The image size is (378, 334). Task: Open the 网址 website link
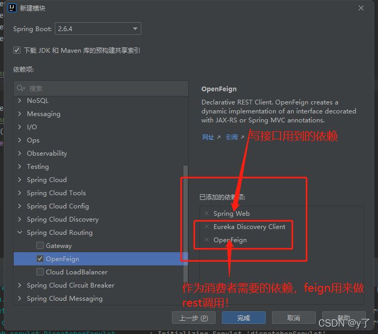(x=208, y=137)
